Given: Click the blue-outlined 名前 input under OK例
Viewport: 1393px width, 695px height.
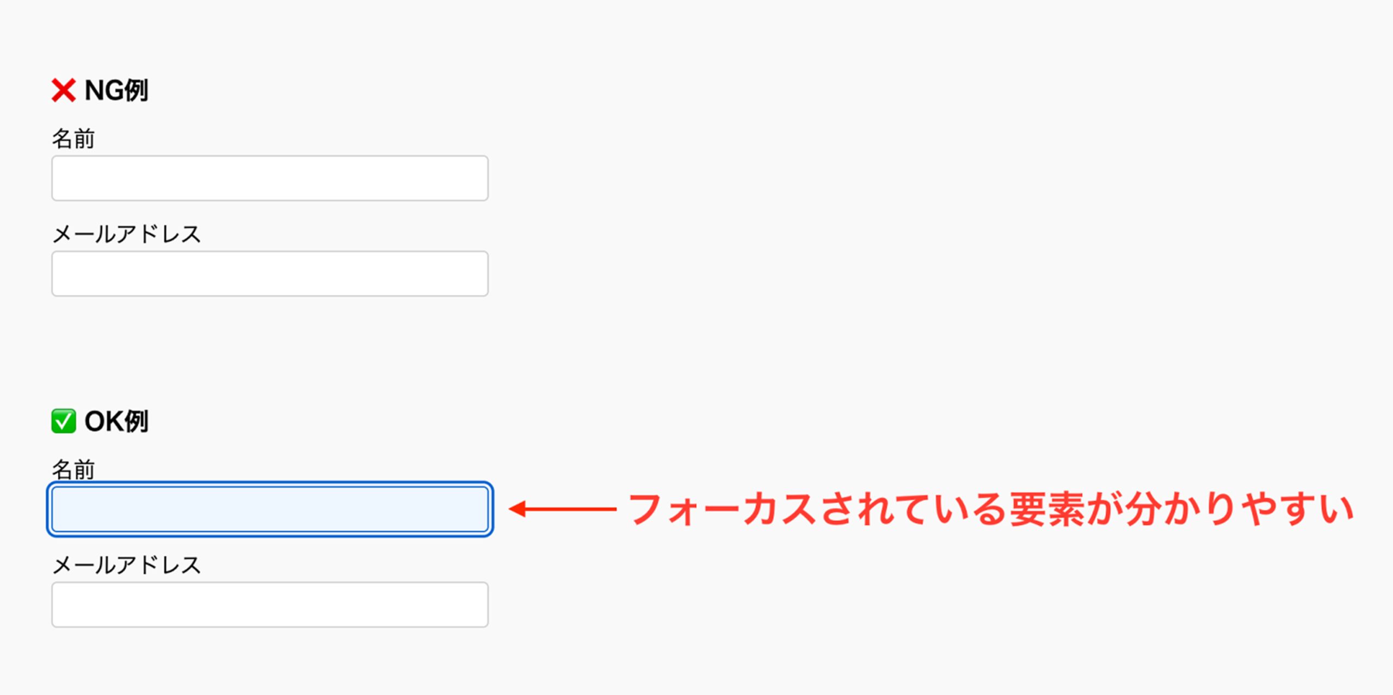Looking at the screenshot, I should [270, 509].
